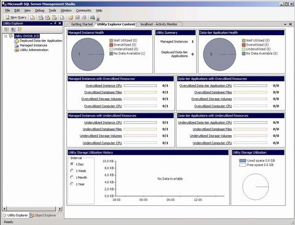The width and height of the screenshot is (295, 225).
Task: Switch to Object Explorer bottom tab
Action: point(43,215)
